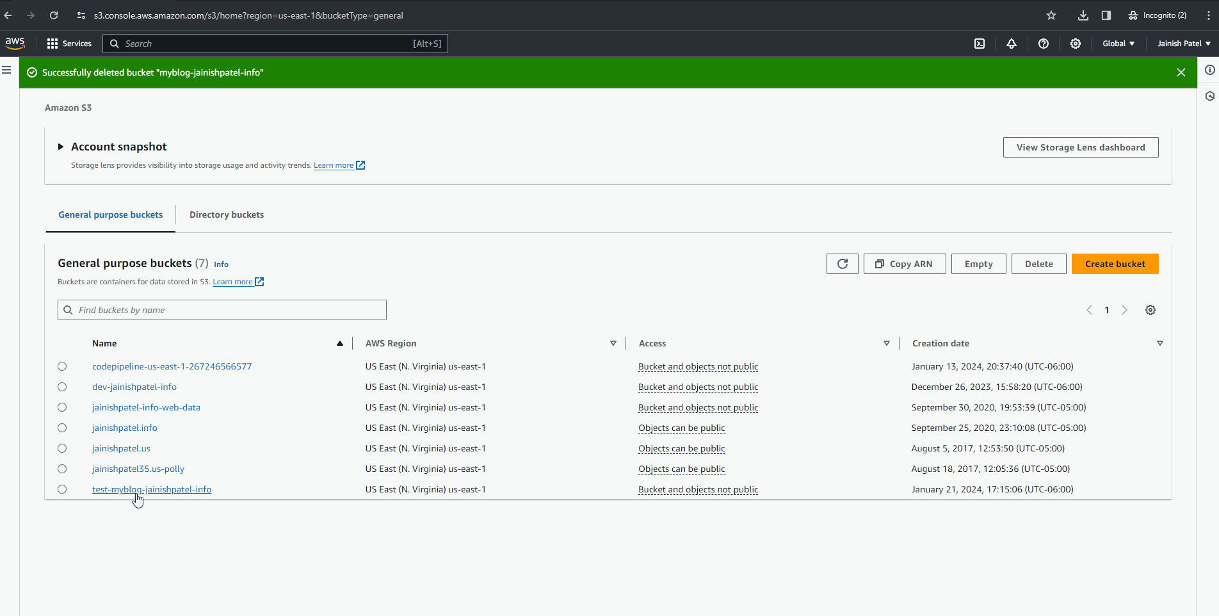Open table preferences gear icon
The image size is (1219, 616).
(1150, 310)
